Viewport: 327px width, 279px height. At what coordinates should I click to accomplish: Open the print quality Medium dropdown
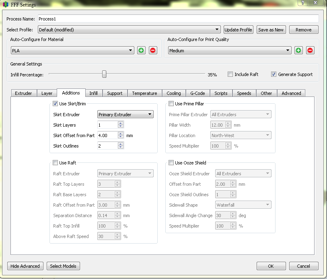click(x=229, y=51)
